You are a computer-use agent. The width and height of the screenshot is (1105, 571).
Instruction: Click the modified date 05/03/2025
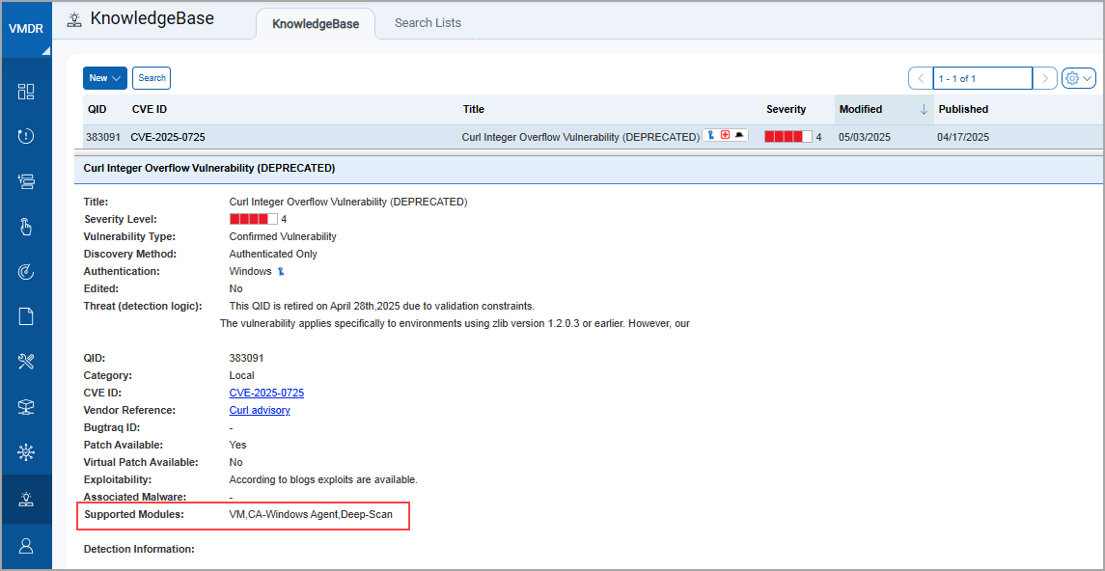click(x=864, y=137)
